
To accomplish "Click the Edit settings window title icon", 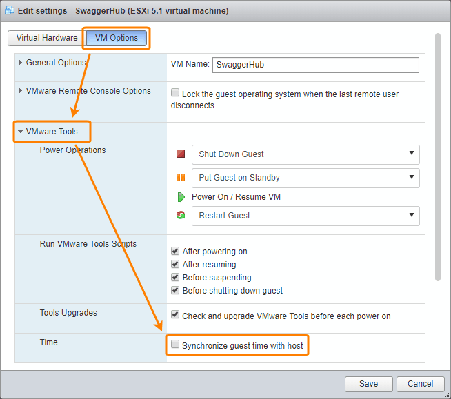I will click(10, 11).
